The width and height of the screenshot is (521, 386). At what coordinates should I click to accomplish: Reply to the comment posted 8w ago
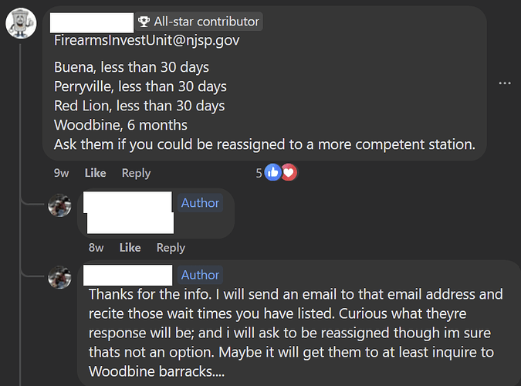(171, 248)
